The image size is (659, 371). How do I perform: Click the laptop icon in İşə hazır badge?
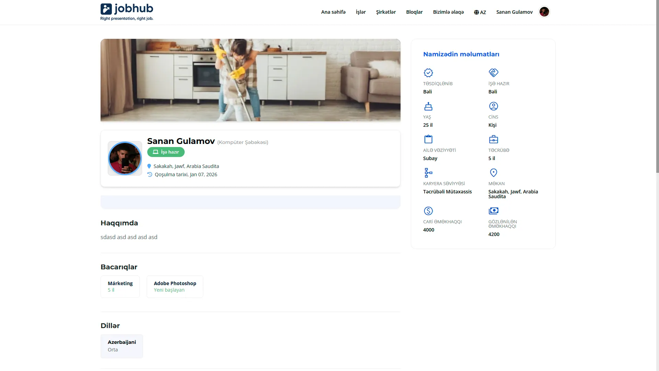(155, 152)
